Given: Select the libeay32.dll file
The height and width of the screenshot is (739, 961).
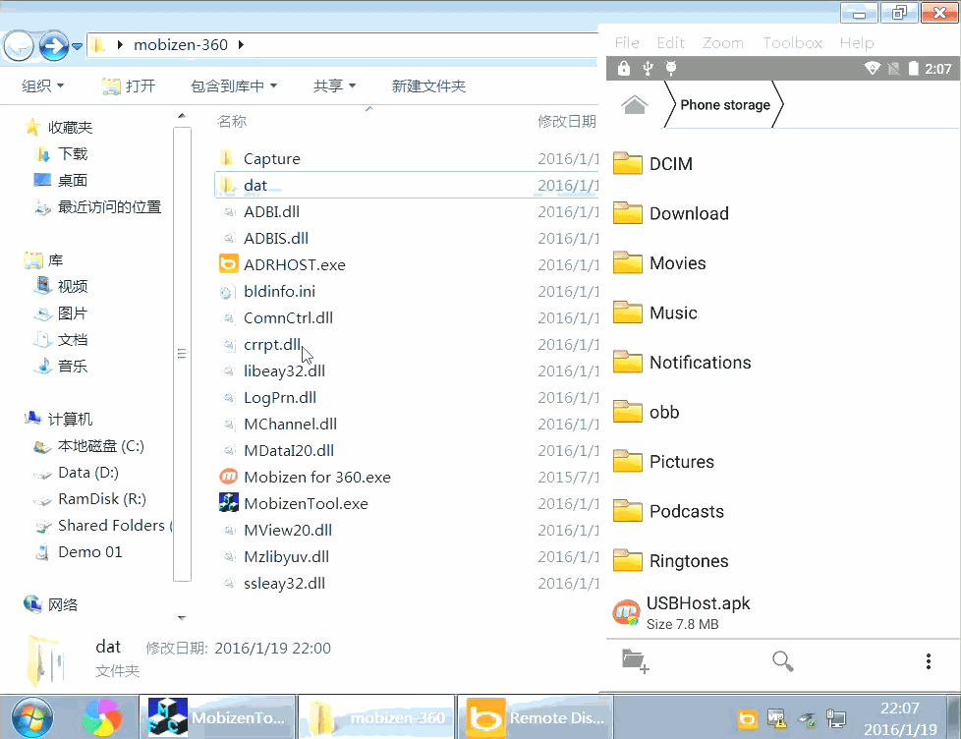Looking at the screenshot, I should [x=284, y=370].
